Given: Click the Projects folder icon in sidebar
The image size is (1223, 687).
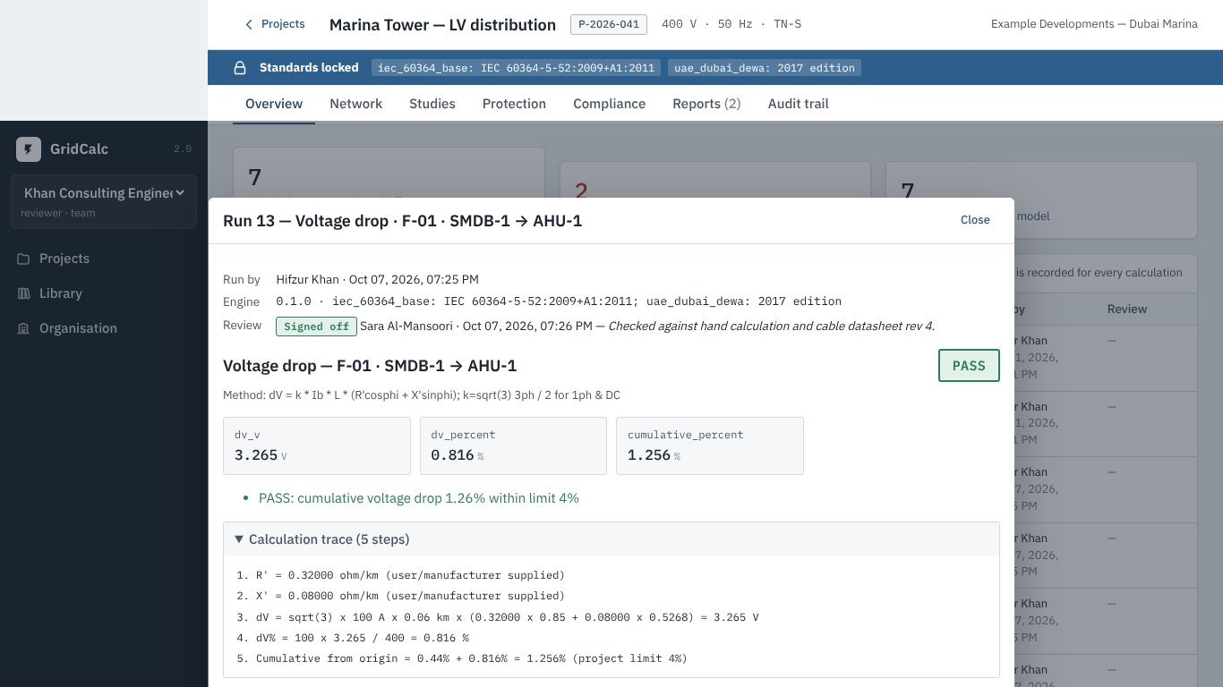Looking at the screenshot, I should (24, 259).
